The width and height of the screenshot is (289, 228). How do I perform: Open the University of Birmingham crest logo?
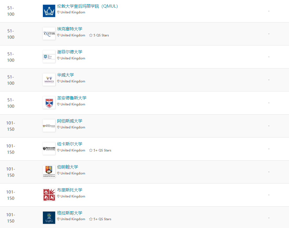pos(49,172)
